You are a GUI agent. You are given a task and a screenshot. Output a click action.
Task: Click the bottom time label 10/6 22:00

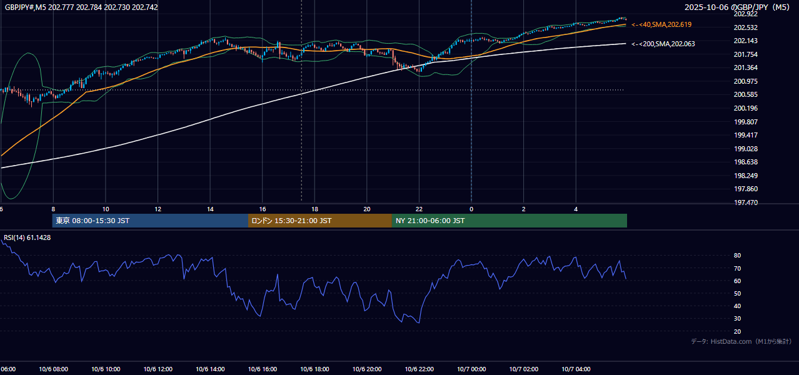coord(419,369)
